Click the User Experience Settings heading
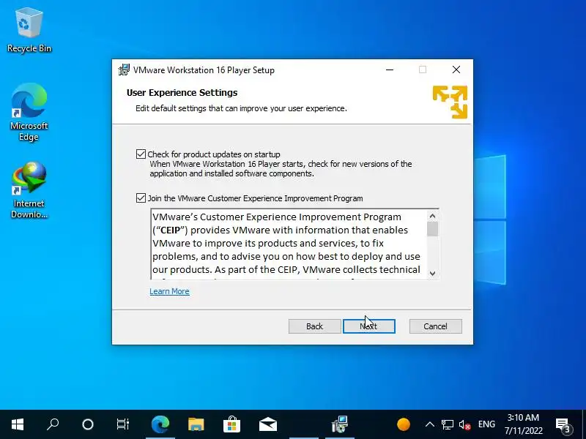Screen dimensions: 586x439 tap(182, 93)
